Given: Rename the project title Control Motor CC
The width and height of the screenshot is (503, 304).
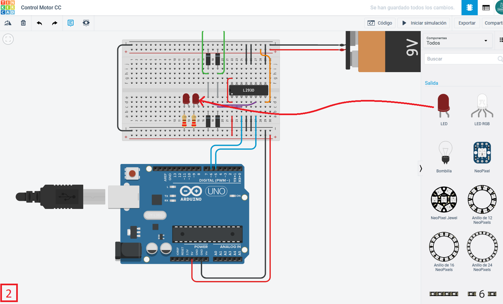Looking at the screenshot, I should (41, 7).
